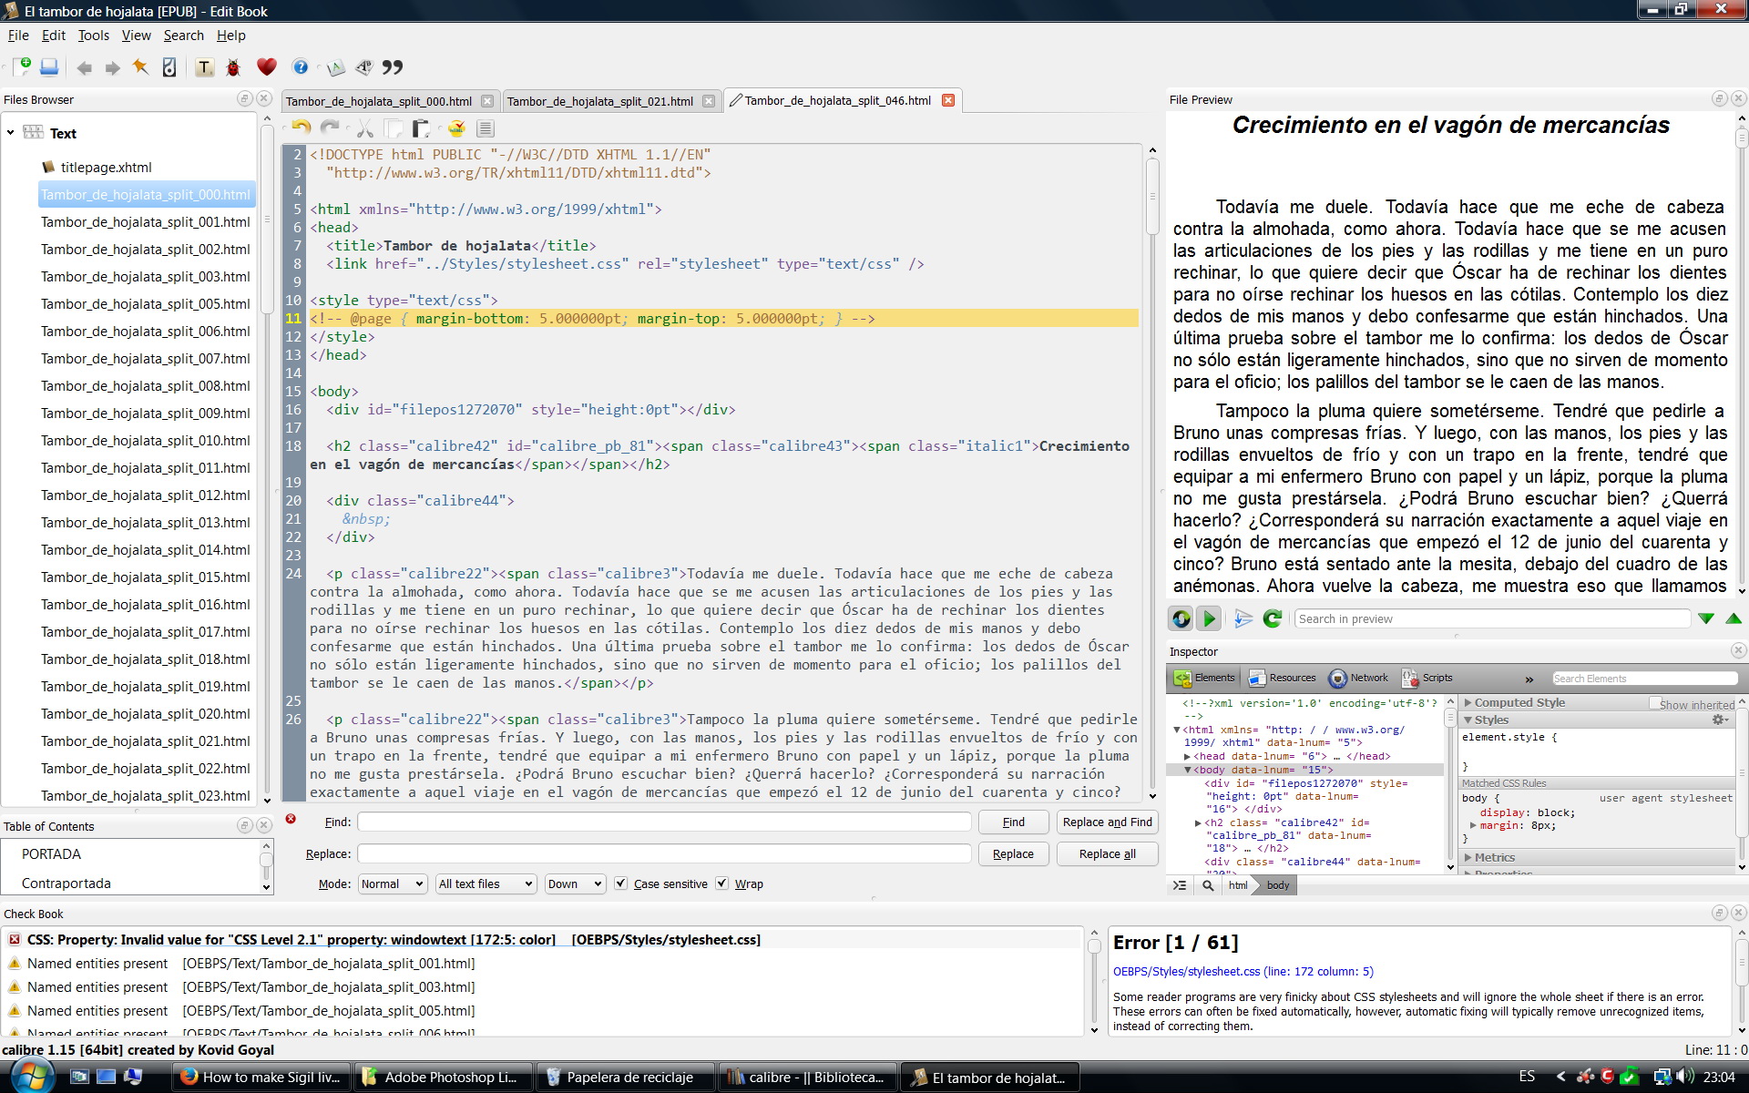
Task: Click the create checkpoint pin icon
Action: pyautogui.click(x=139, y=67)
